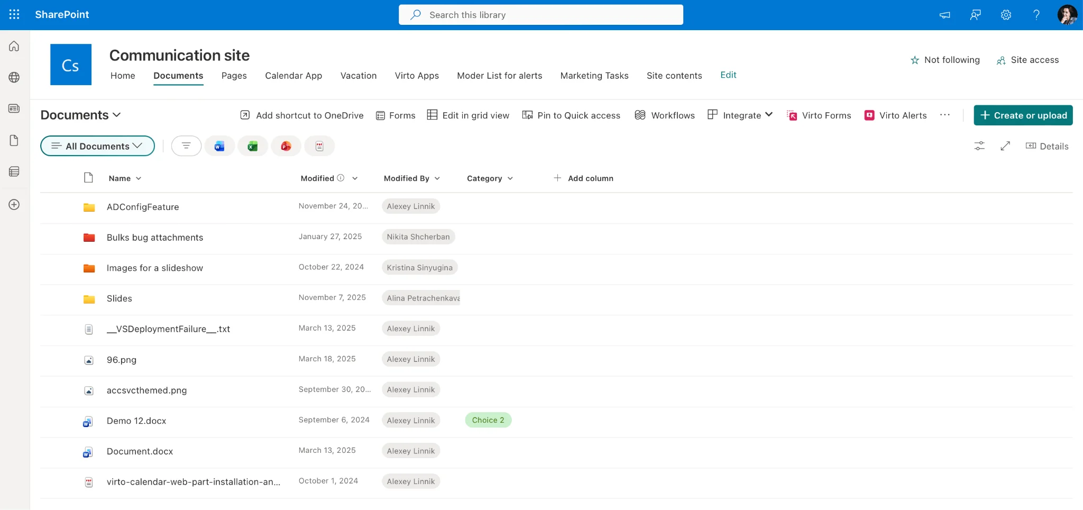Click the Edit navigation link

click(728, 75)
